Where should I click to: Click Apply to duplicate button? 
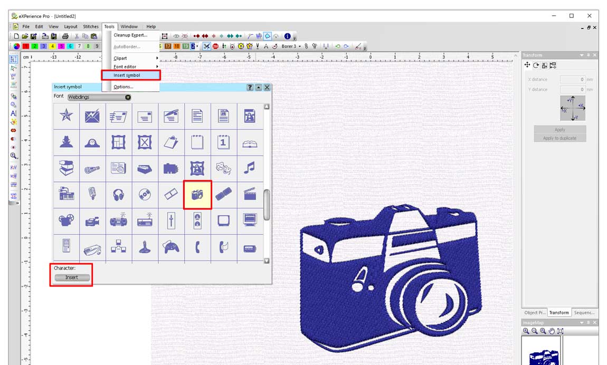point(560,138)
